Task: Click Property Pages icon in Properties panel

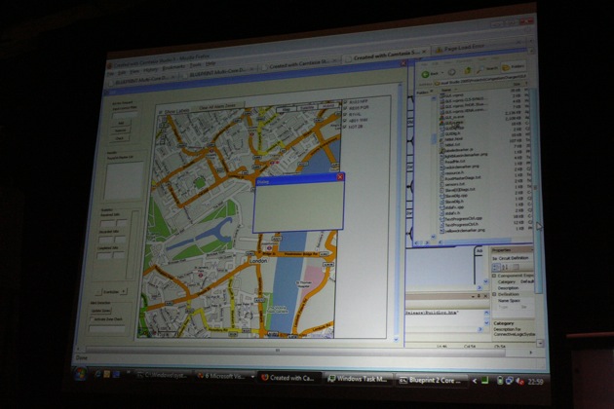Action: pyautogui.click(x=517, y=268)
